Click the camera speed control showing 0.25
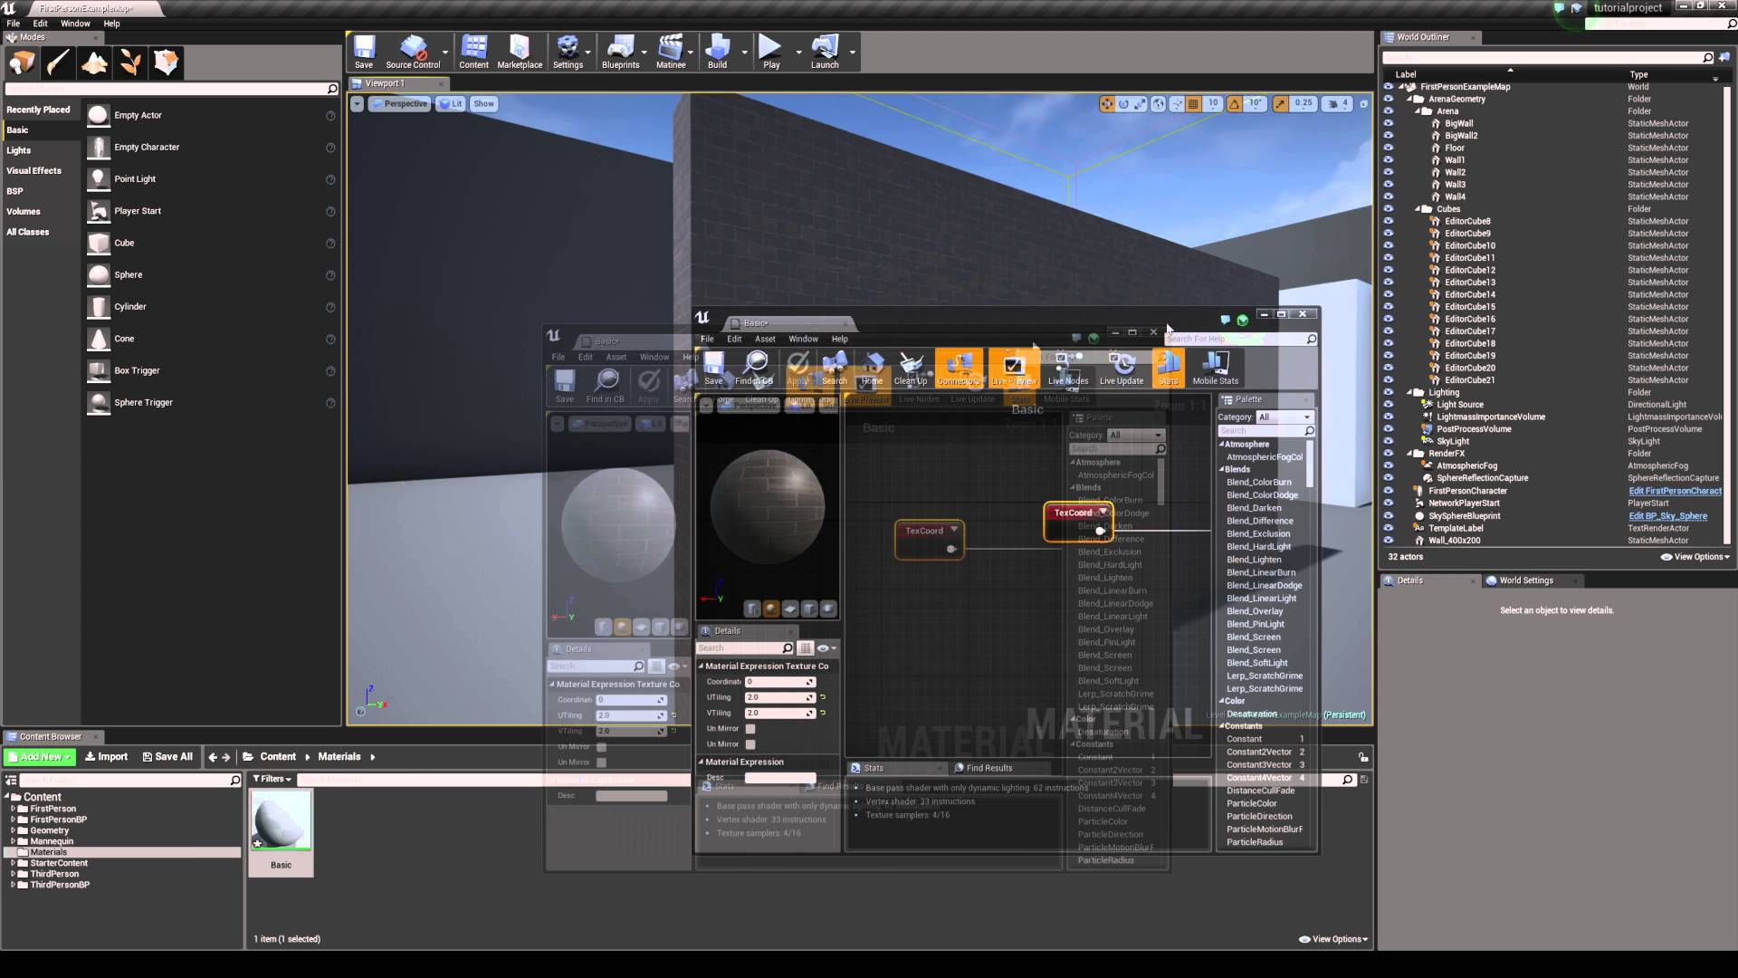 pos(1303,103)
